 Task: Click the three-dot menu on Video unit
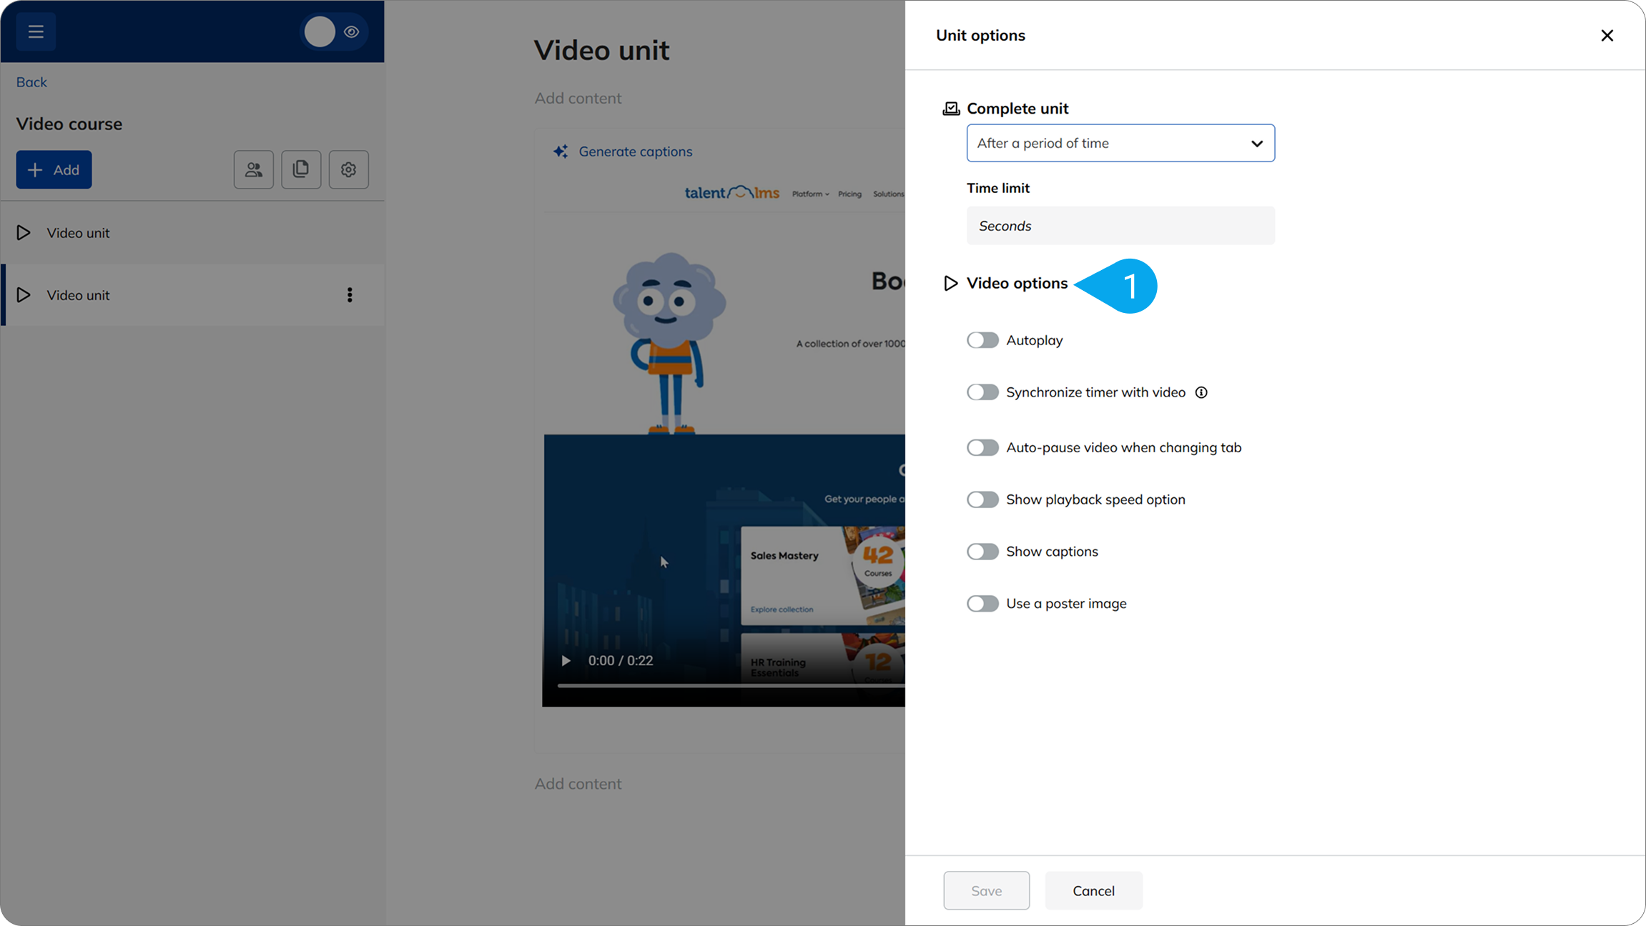pos(350,295)
